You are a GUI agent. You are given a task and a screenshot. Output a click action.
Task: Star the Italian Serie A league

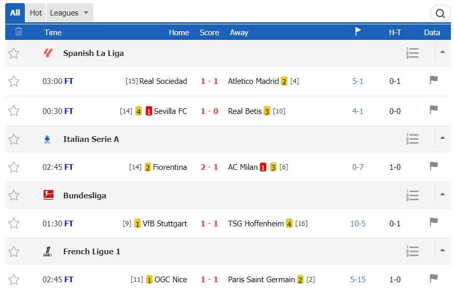click(x=13, y=139)
